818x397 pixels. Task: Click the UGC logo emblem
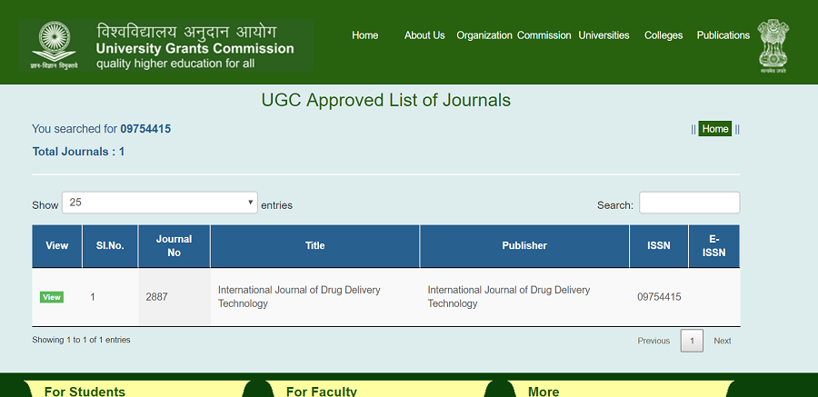pos(55,45)
